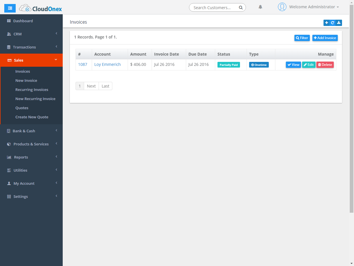Expand the Reports menu chevron

[x=56, y=157]
